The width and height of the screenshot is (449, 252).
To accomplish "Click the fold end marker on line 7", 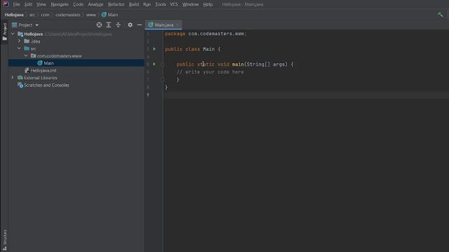I will coord(162,79).
